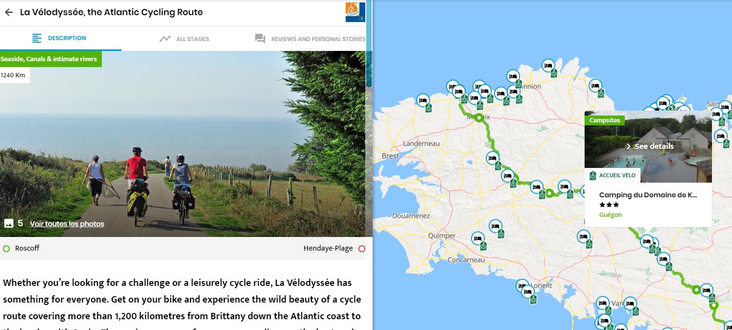Click the Concarneau label on map
The width and height of the screenshot is (732, 330).
tap(466, 260)
